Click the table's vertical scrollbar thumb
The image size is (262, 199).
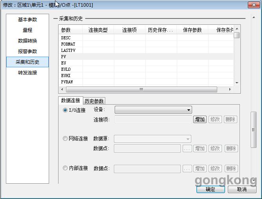[x=237, y=35]
